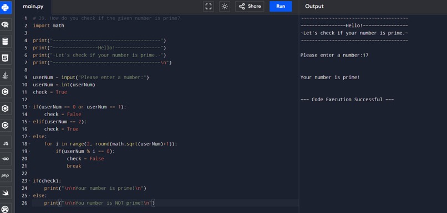Open the Swift compiler icon
This screenshot has width=447, height=213.
coord(6,193)
